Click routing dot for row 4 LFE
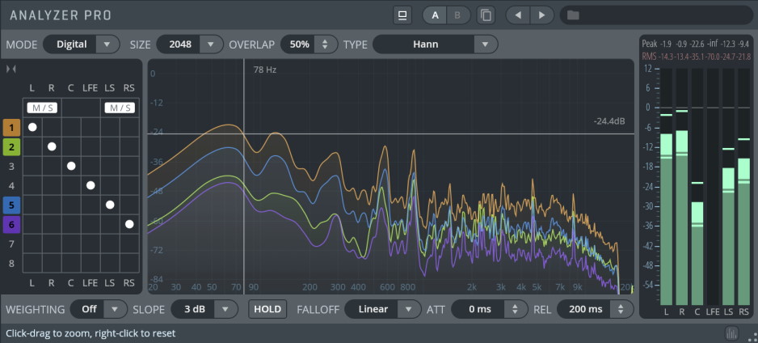The height and width of the screenshot is (343, 758). click(91, 185)
